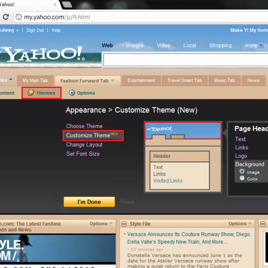
Task: Click Visited Links in the preview module
Action: point(168,180)
